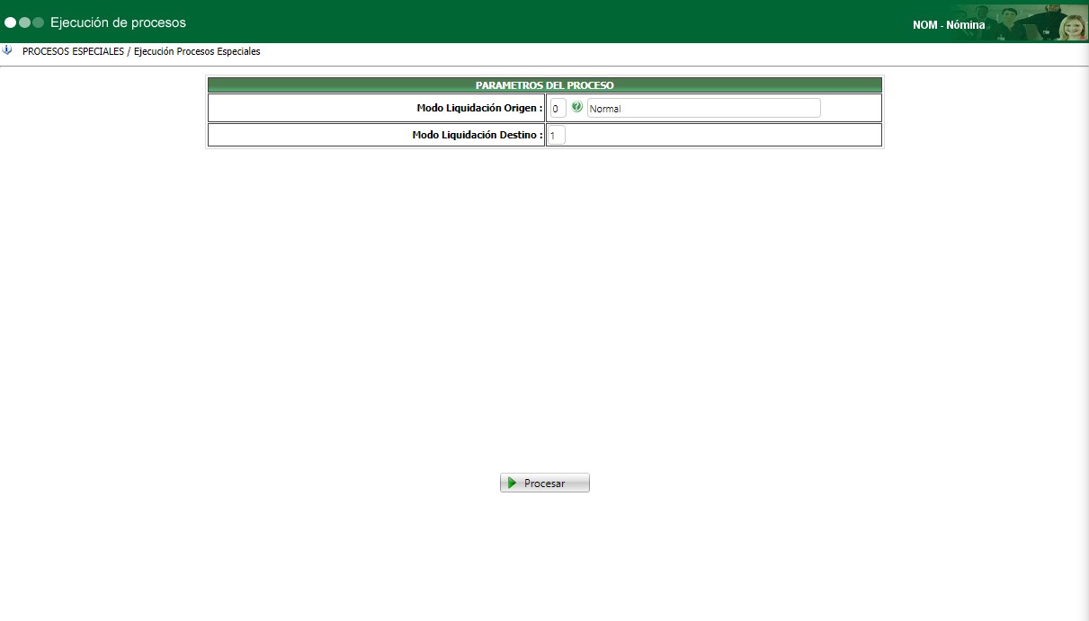Click the breadcrumb PROCESOS ESPECIALES / Ejecución Procesos Especiales

141,51
